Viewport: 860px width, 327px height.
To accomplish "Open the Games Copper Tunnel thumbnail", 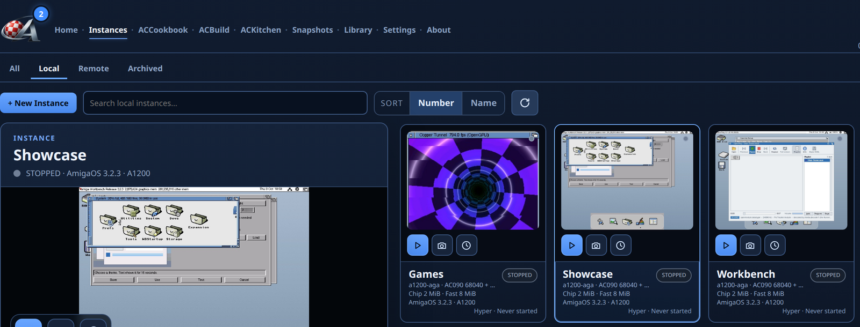I will pyautogui.click(x=473, y=181).
